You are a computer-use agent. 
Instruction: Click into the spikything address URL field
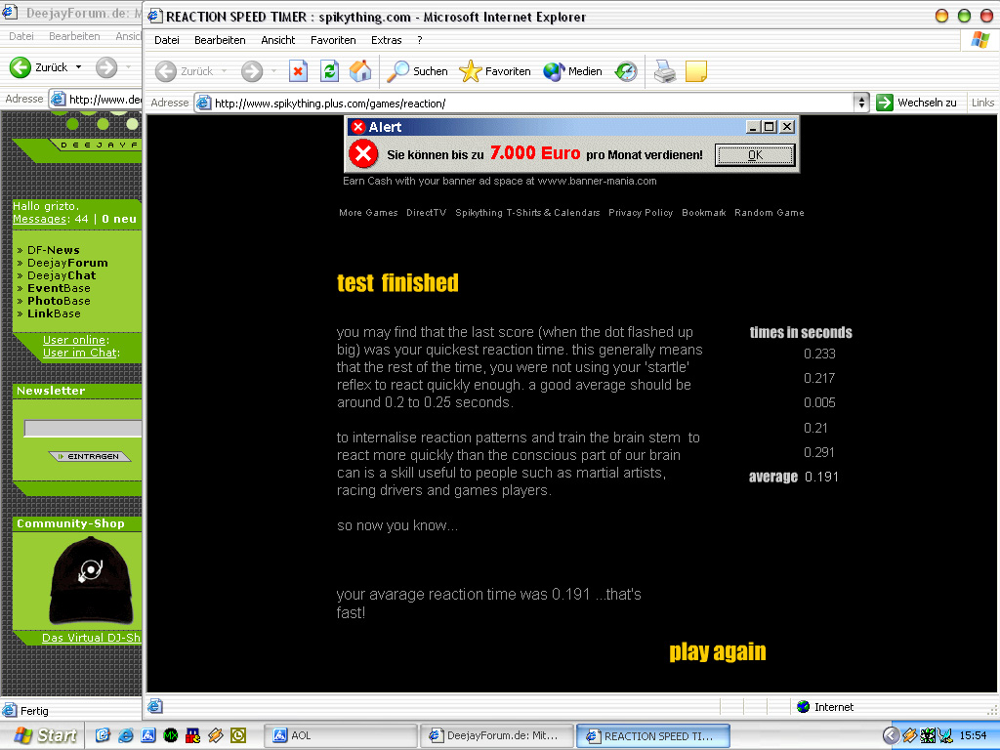click(x=527, y=104)
